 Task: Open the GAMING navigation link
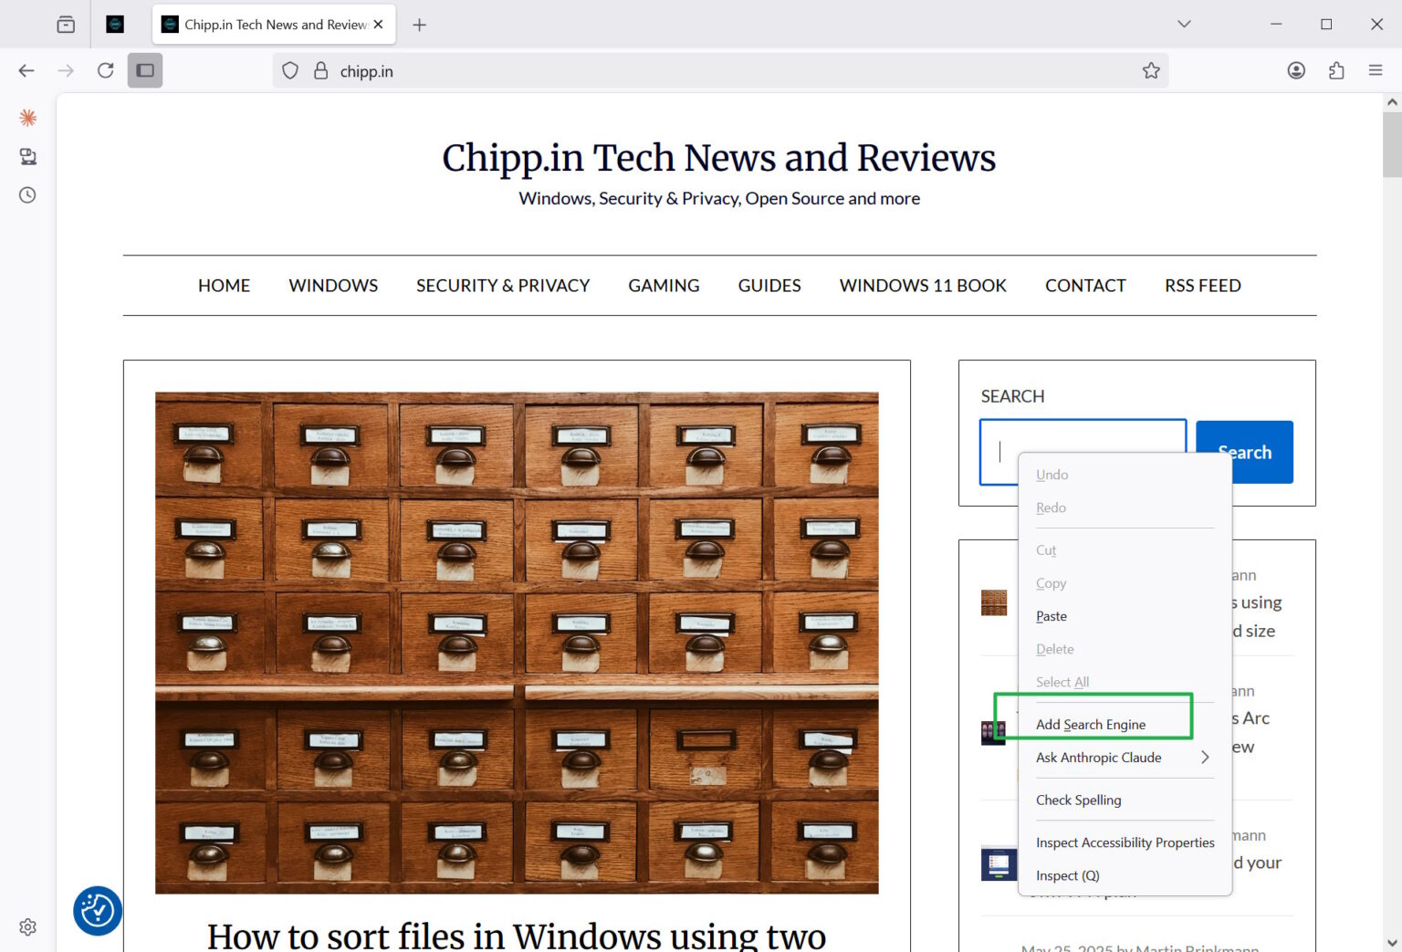(x=664, y=286)
